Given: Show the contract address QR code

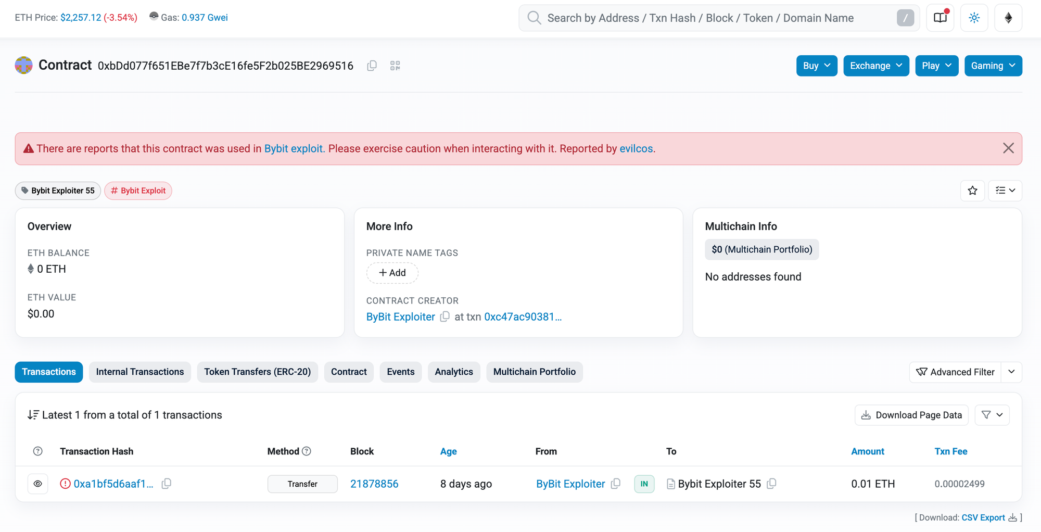Looking at the screenshot, I should (395, 66).
